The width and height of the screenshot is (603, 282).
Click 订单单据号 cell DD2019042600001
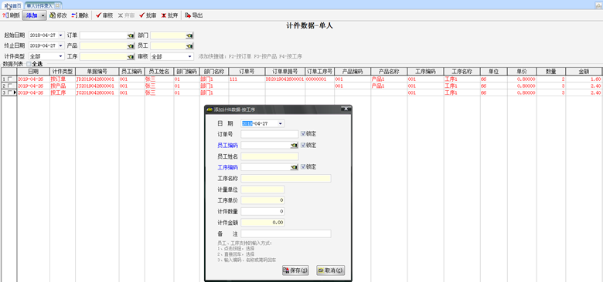[x=285, y=79]
